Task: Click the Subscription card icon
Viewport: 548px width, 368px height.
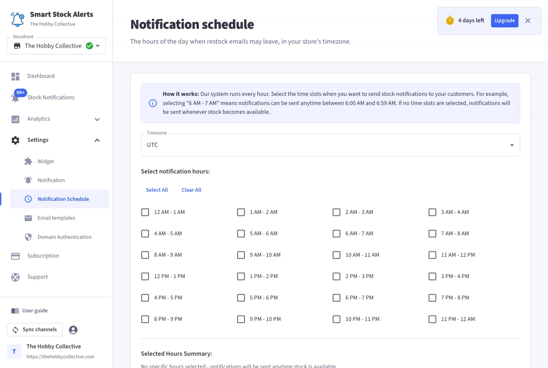Action: coord(15,256)
